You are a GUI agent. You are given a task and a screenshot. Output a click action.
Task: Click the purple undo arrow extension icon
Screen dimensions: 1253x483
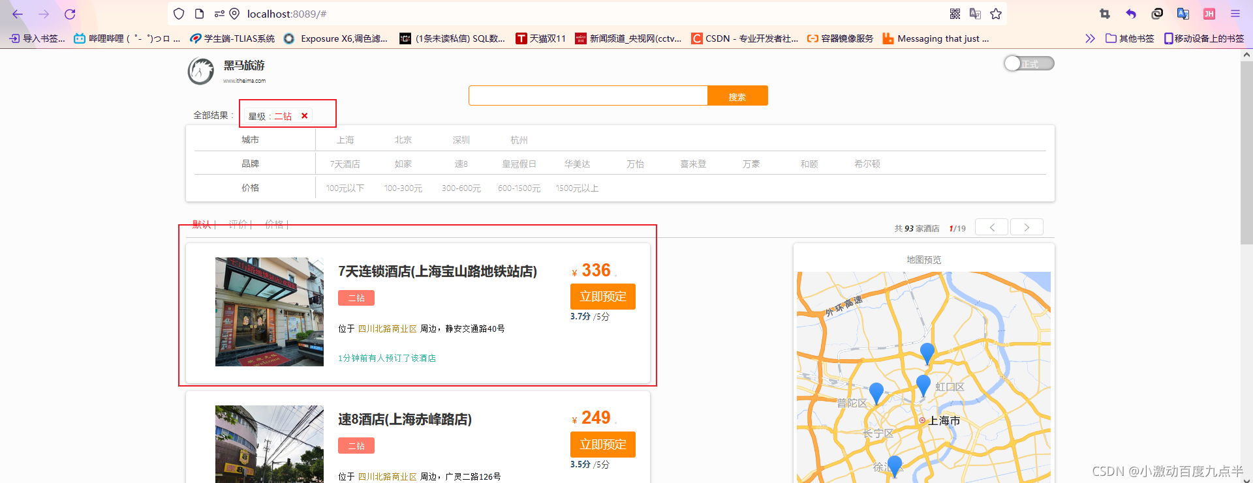click(x=1131, y=14)
